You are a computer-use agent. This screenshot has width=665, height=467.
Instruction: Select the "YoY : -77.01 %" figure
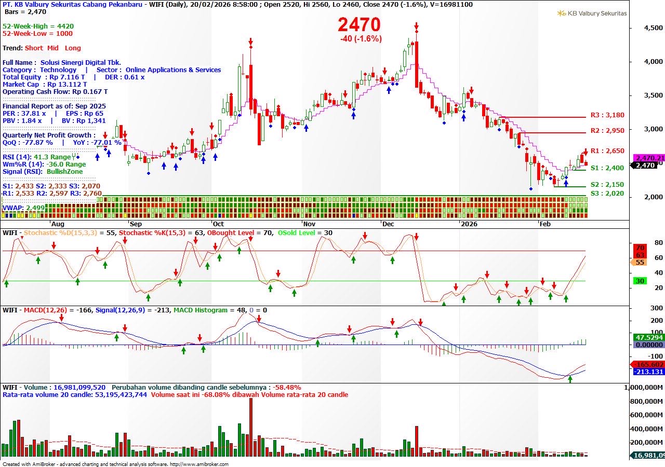point(98,142)
